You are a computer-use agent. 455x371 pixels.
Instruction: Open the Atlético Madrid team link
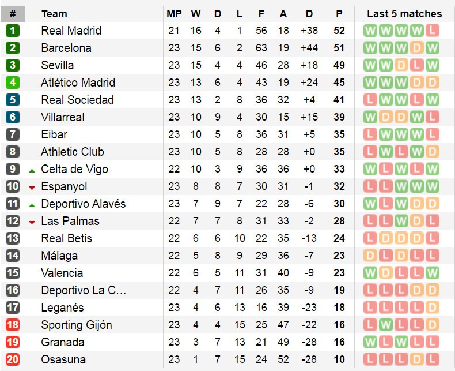pos(78,83)
